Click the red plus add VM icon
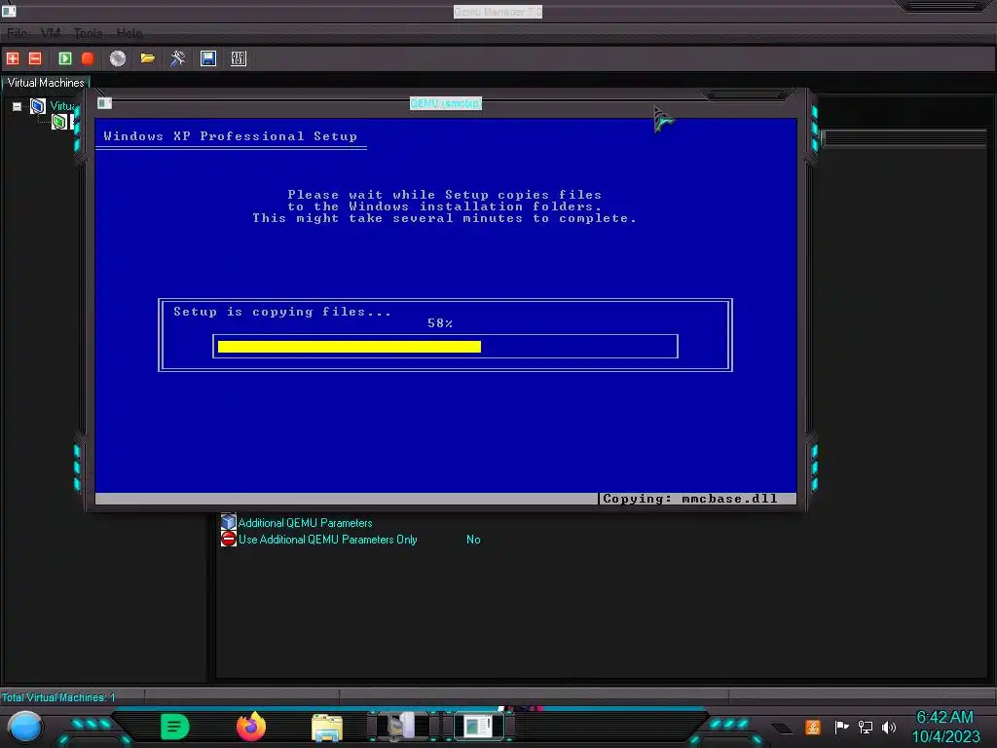The width and height of the screenshot is (997, 748). (x=13, y=58)
